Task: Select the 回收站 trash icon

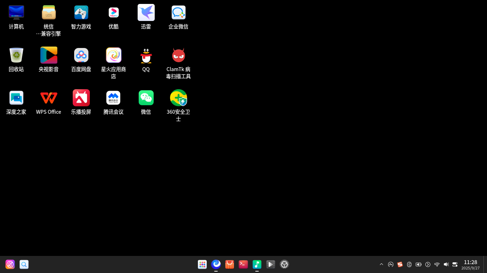Action: 16,55
